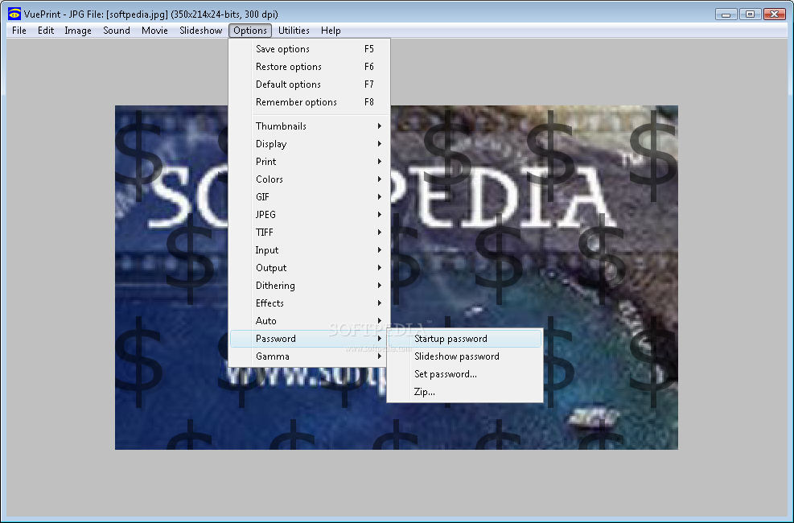Choose Set password... entry
This screenshot has width=794, height=523.
[x=465, y=374]
